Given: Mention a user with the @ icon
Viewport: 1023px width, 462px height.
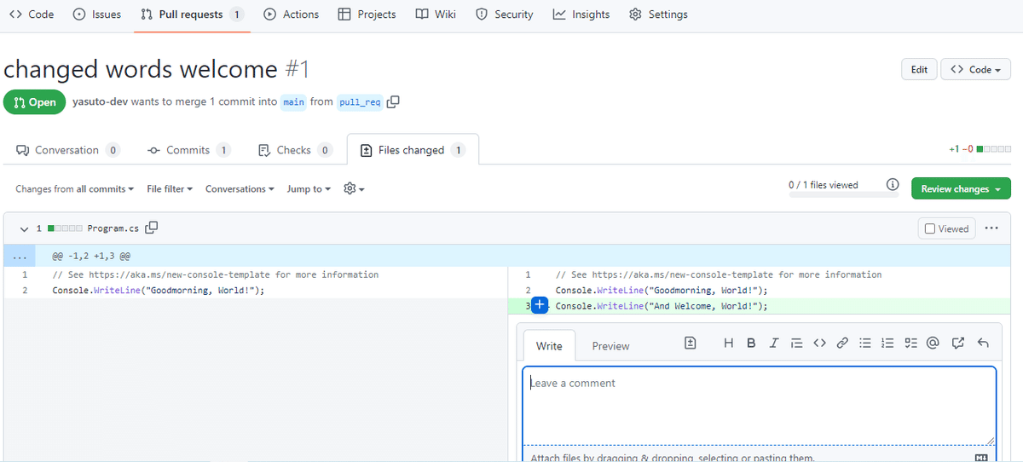Looking at the screenshot, I should 933,343.
